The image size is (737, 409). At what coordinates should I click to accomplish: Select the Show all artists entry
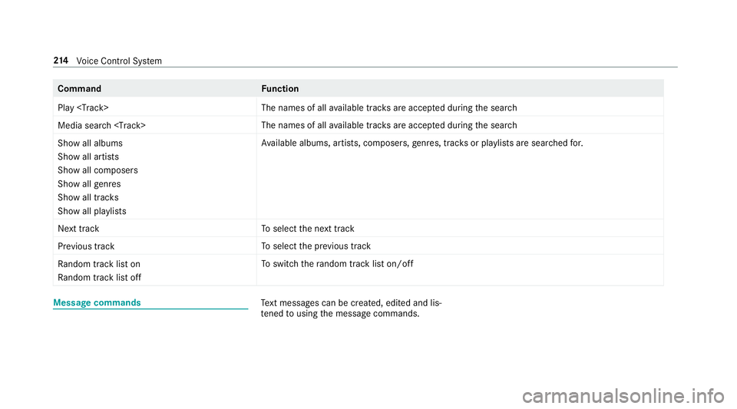88,157
